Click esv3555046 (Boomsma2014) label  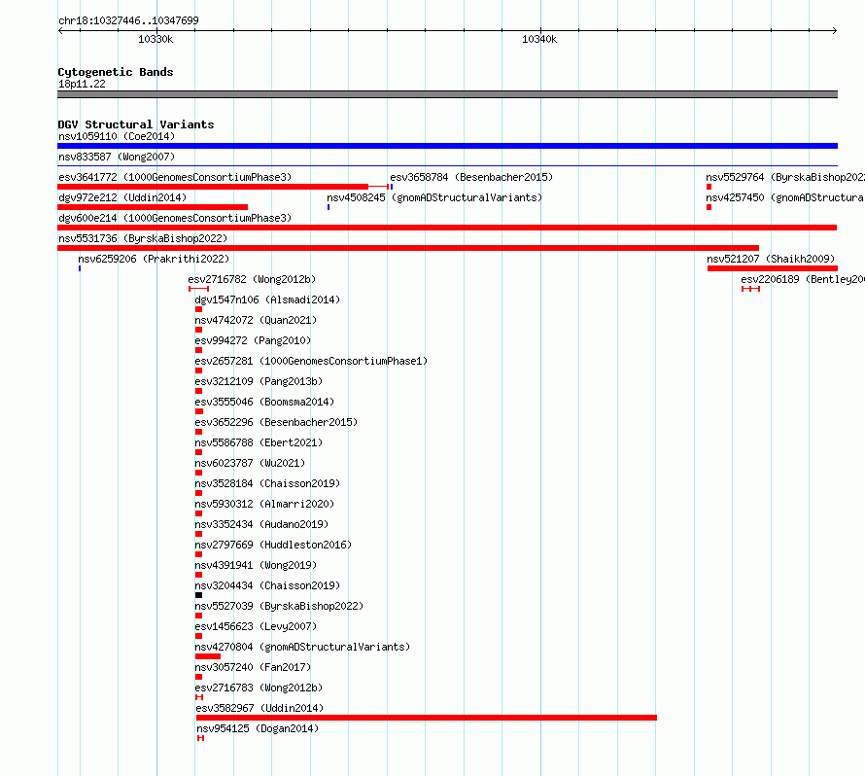click(x=264, y=402)
